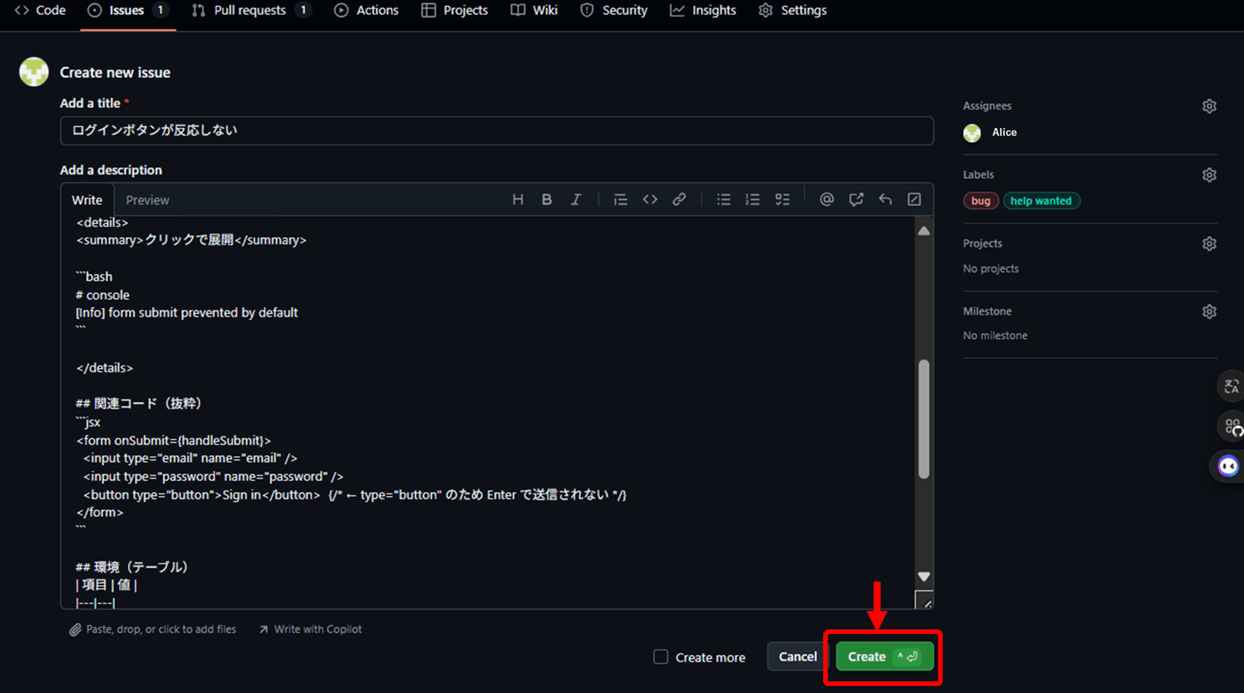This screenshot has height=693, width=1244.
Task: Insert a quote block from the toolbar
Action: (x=620, y=199)
